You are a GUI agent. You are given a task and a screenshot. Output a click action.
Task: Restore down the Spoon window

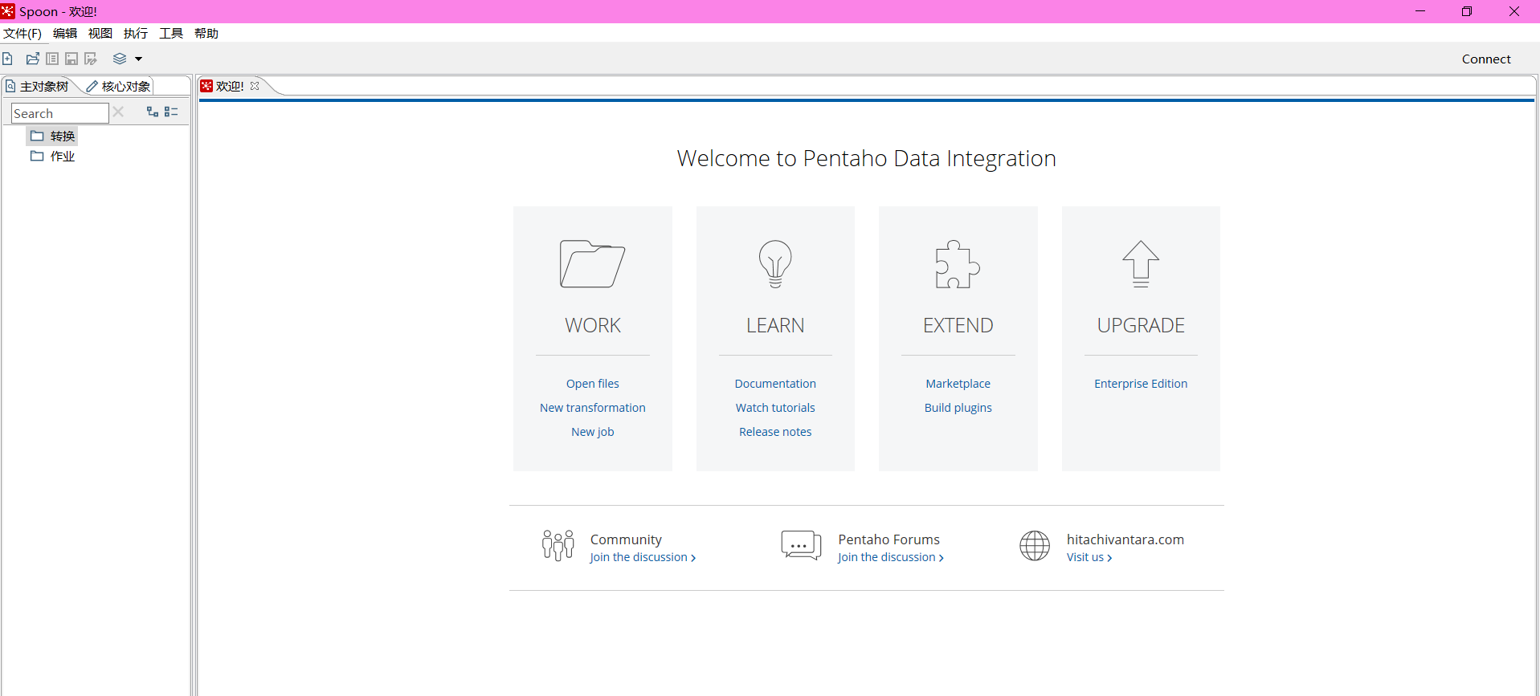click(x=1466, y=11)
